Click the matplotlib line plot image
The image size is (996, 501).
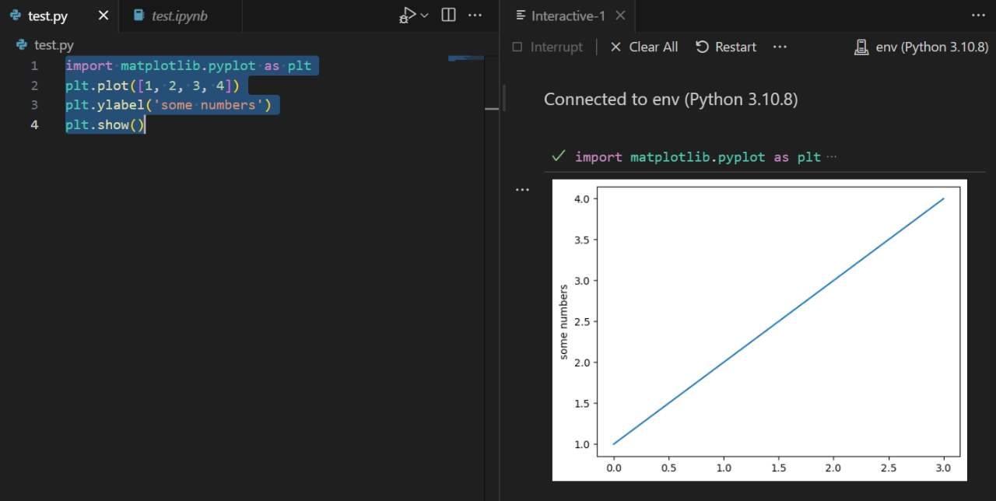[759, 329]
